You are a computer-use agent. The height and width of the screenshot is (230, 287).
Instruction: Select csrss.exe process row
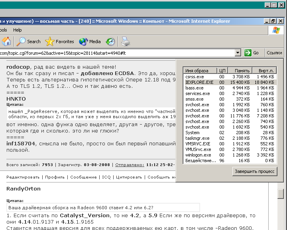[x=230, y=77]
